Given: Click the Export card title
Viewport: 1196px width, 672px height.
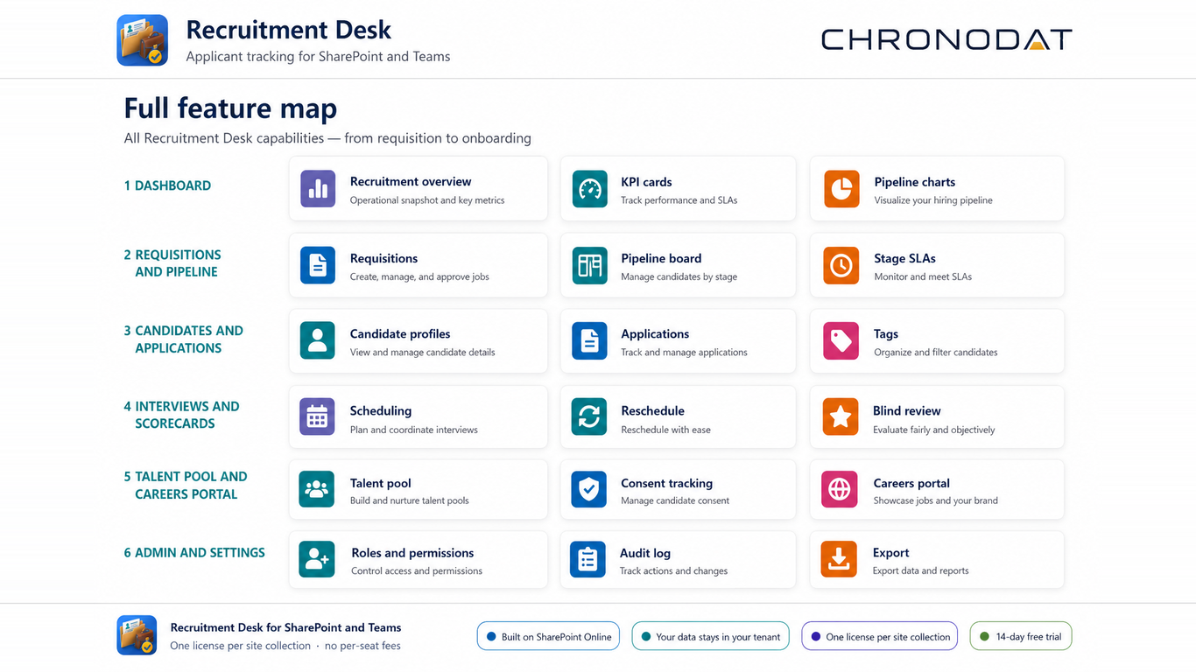Looking at the screenshot, I should (891, 553).
